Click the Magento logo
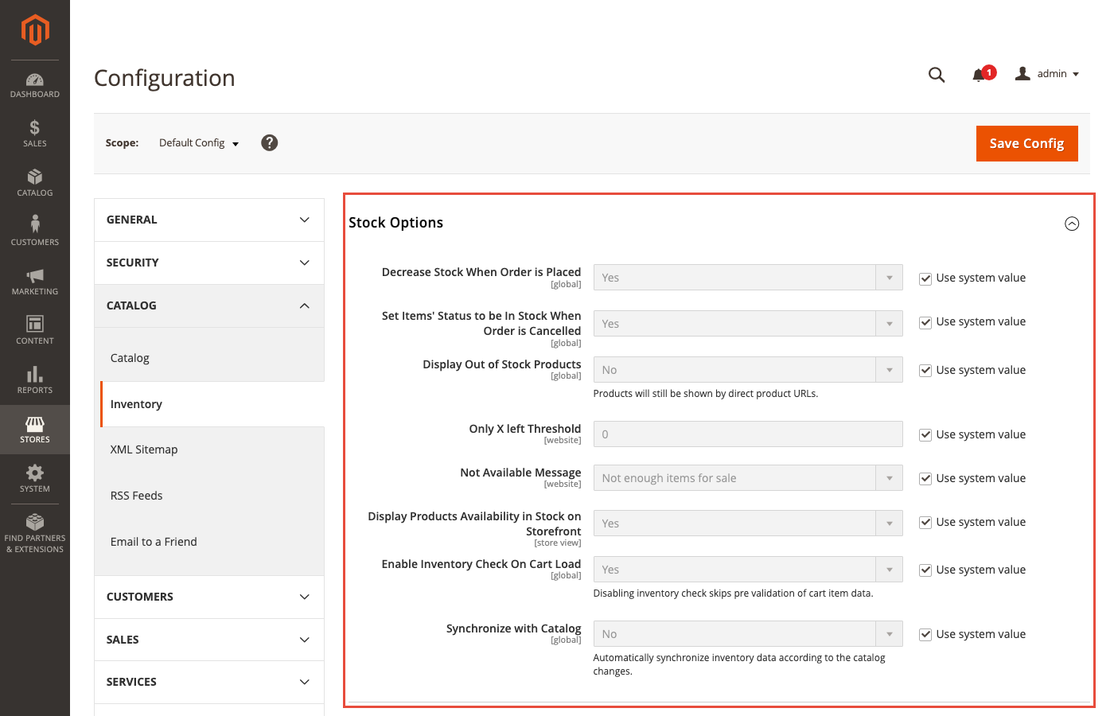 pyautogui.click(x=34, y=30)
